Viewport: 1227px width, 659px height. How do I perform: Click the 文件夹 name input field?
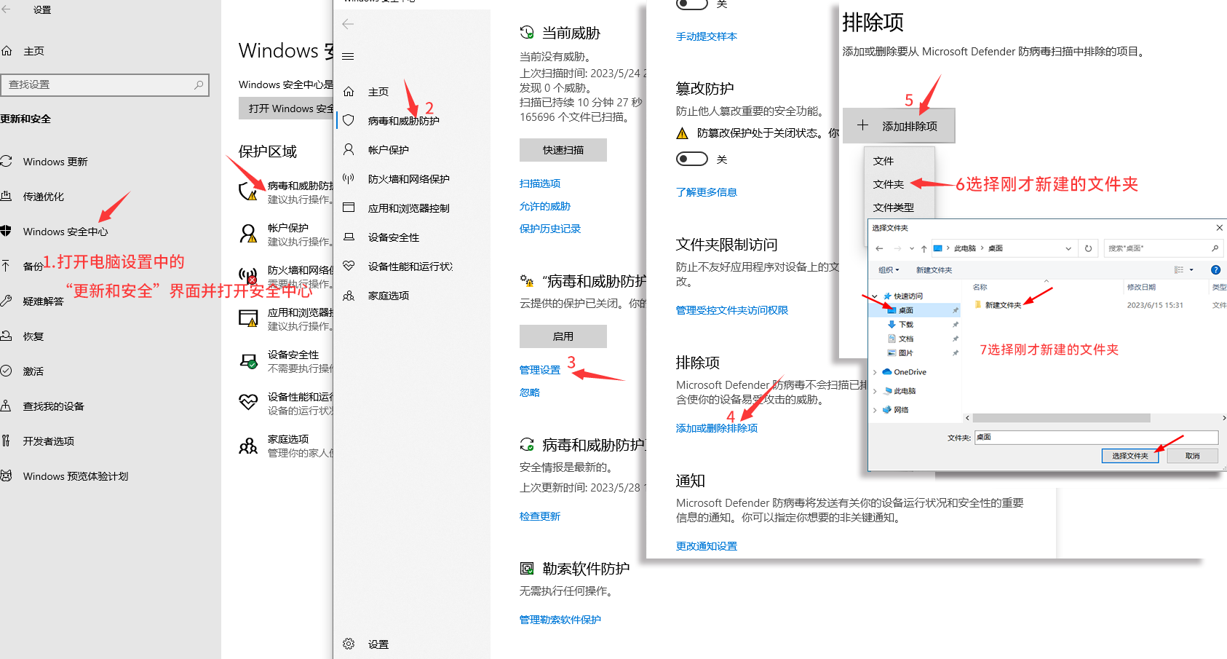coord(1096,437)
